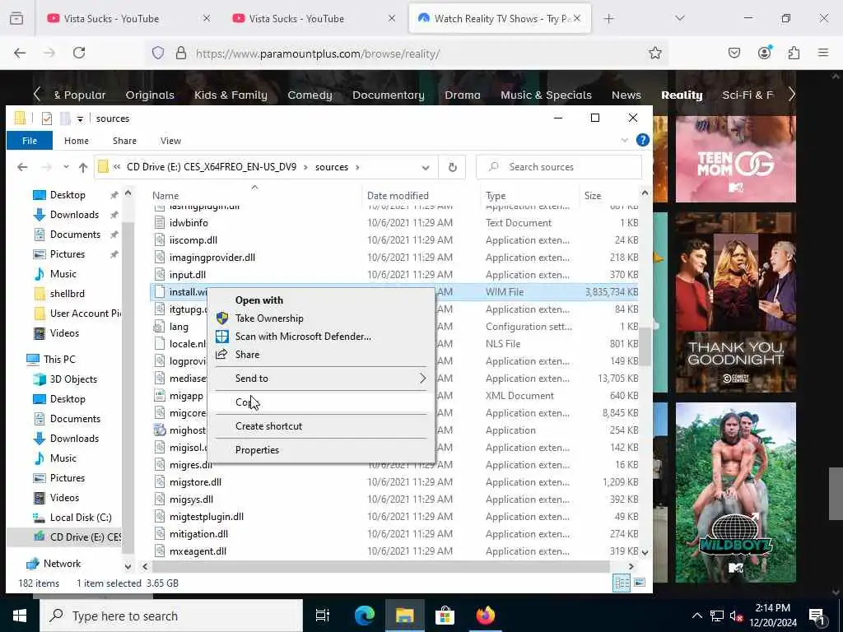
Task: Open Task View on the taskbar
Action: [323, 616]
